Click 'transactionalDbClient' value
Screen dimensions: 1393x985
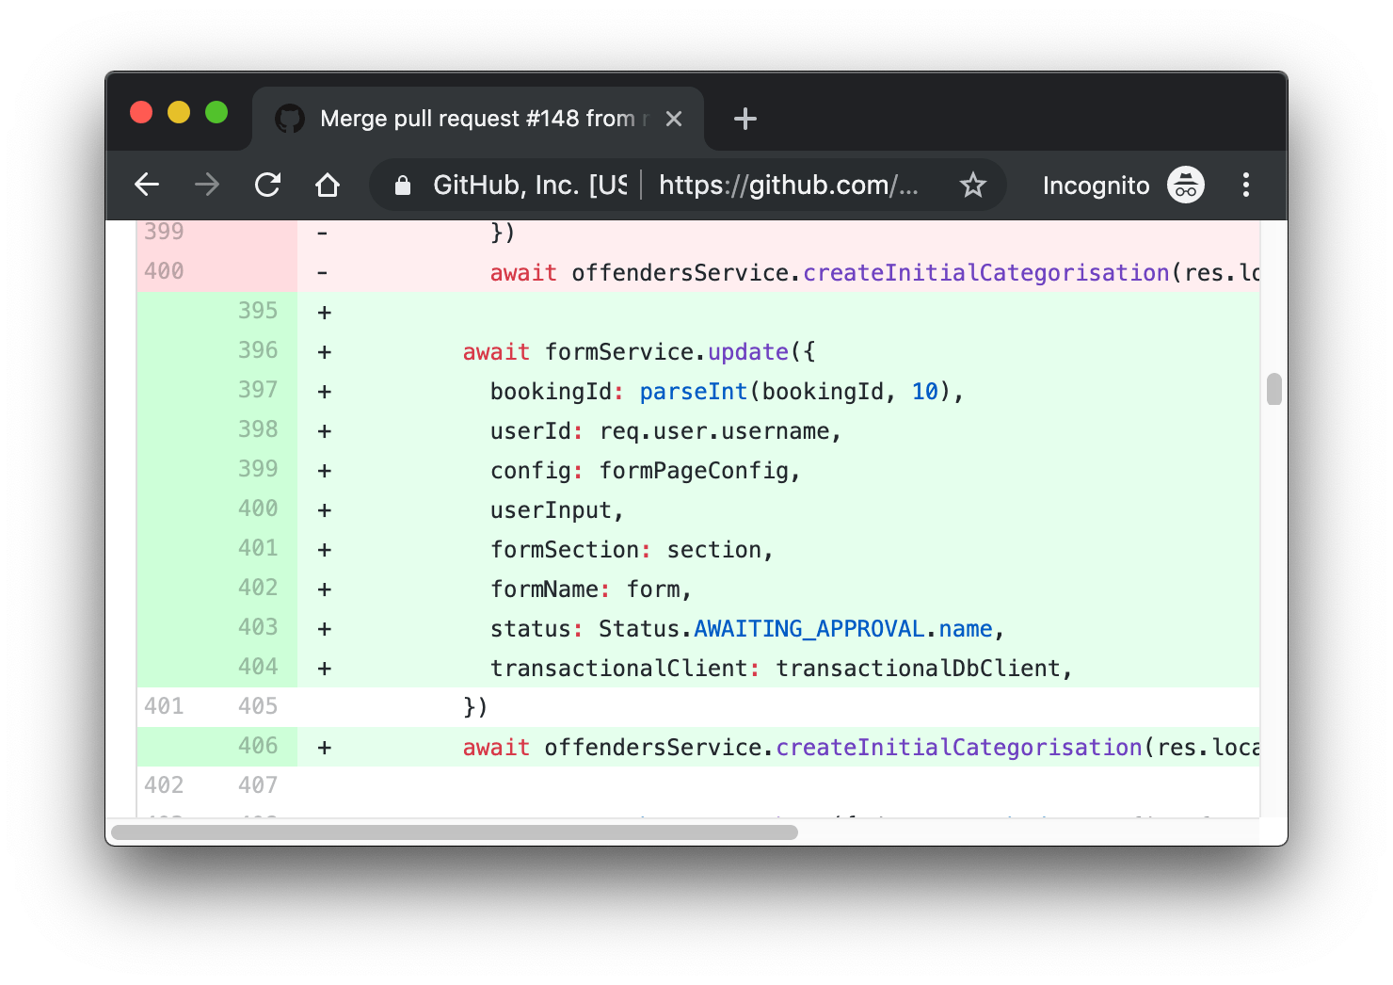tap(919, 669)
